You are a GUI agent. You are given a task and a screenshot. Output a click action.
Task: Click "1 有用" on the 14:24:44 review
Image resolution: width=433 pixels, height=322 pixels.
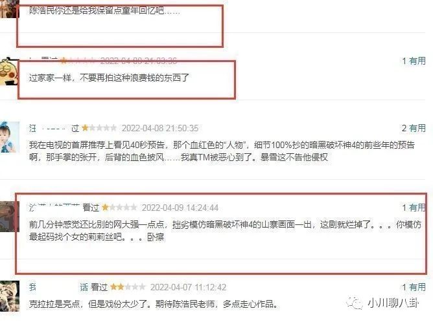414,208
